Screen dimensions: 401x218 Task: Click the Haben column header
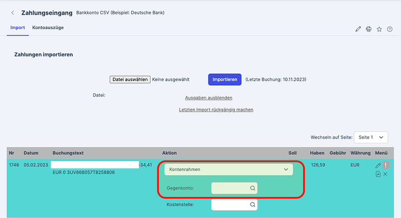pos(317,153)
